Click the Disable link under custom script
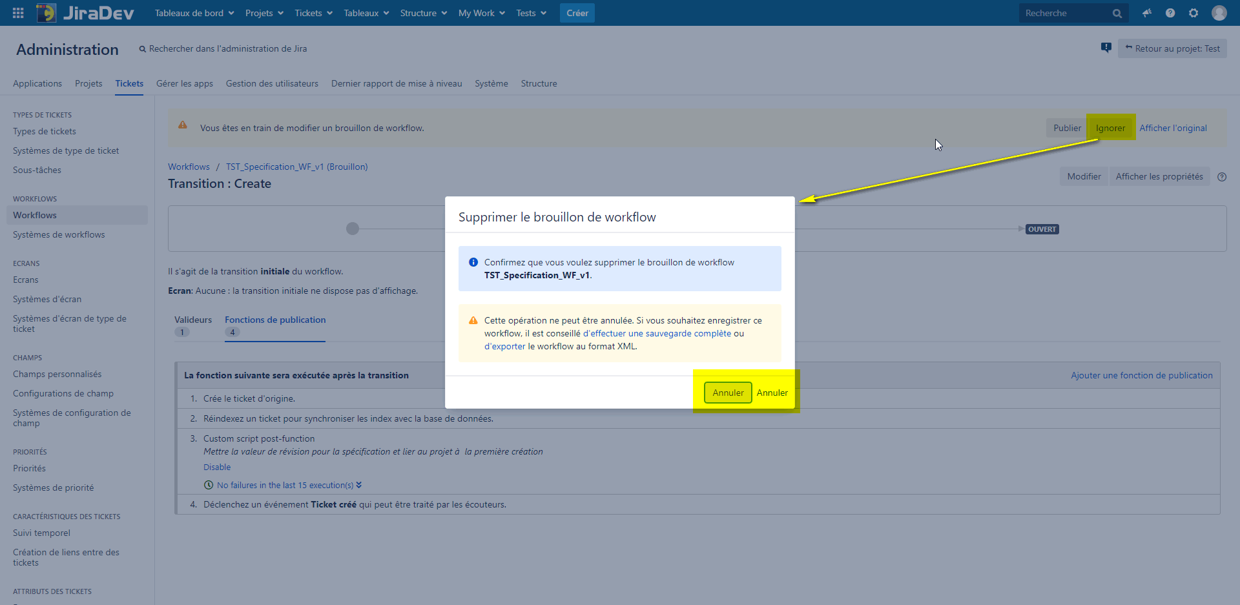 click(217, 467)
